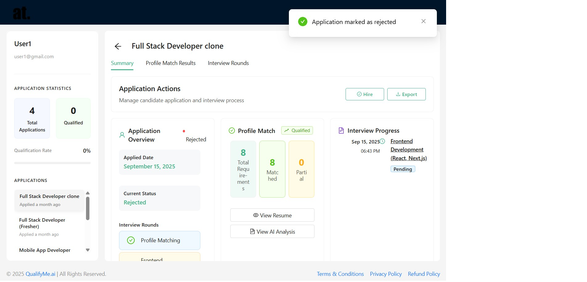This screenshot has width=587, height=282.
Task: Open View AI Analysis
Action: pos(272,232)
